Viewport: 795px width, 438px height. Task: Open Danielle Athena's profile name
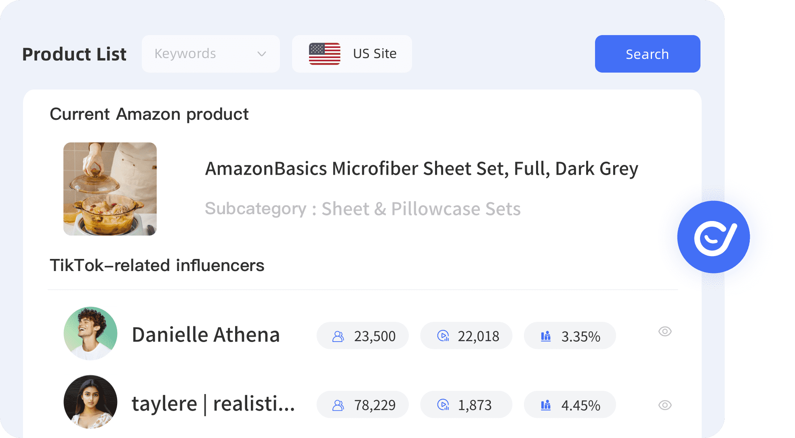tap(206, 335)
